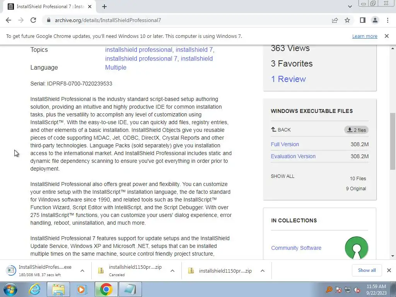Download the 2 files button
The width and height of the screenshot is (396, 297).
356,130
